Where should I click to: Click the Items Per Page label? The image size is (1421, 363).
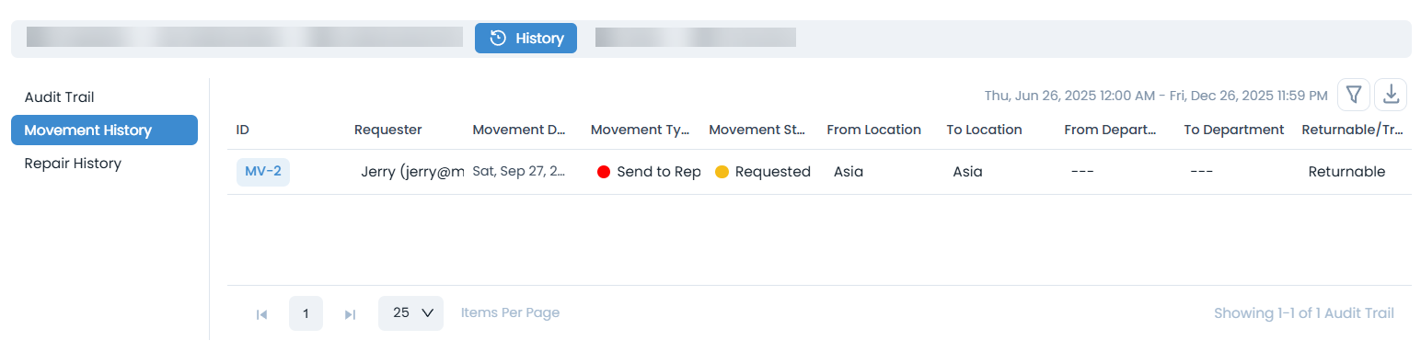pos(510,313)
